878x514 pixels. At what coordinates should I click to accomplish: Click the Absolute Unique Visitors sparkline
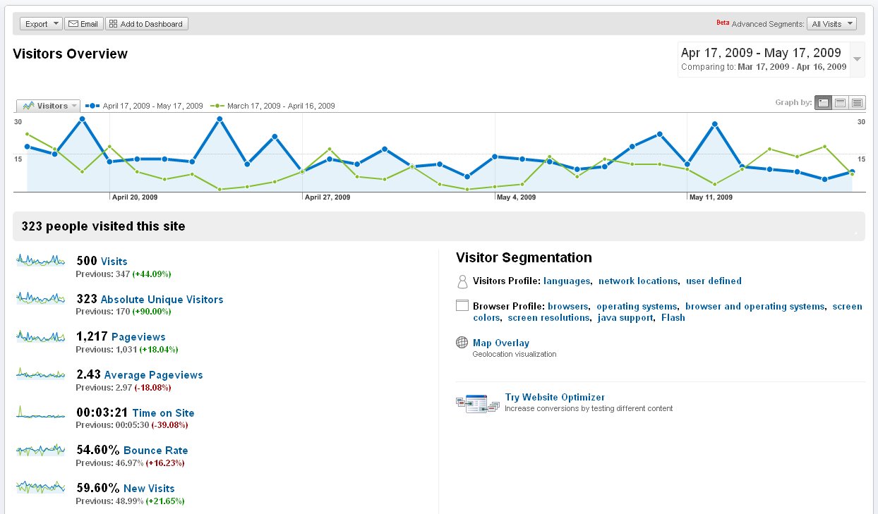41,298
